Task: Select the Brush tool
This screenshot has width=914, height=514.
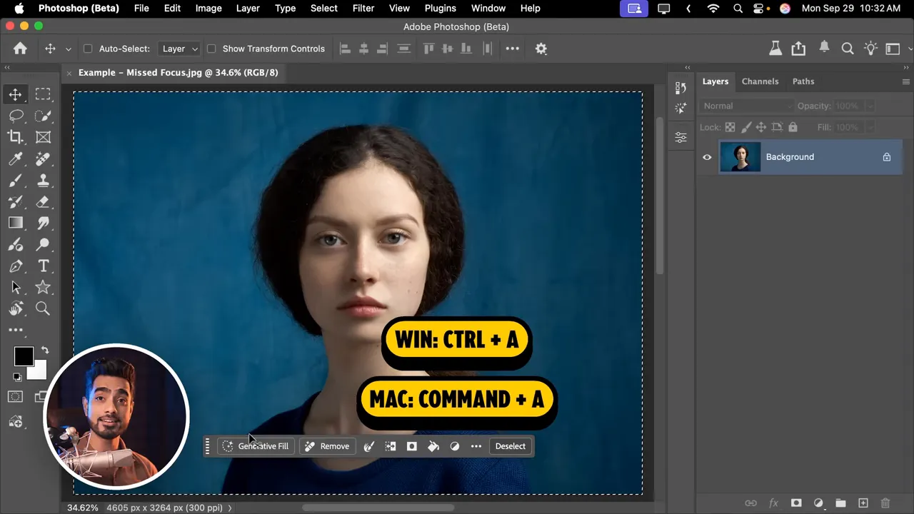Action: (x=15, y=180)
